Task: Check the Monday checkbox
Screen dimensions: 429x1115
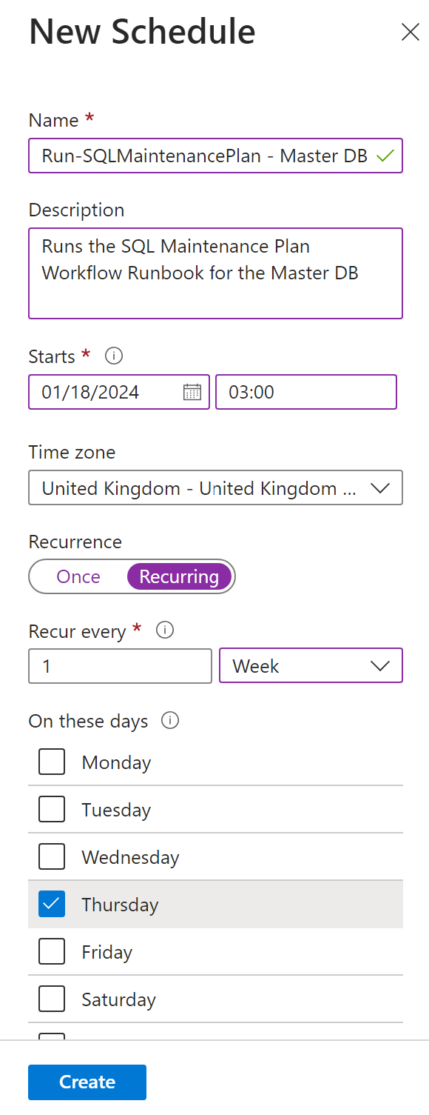Action: coord(52,762)
